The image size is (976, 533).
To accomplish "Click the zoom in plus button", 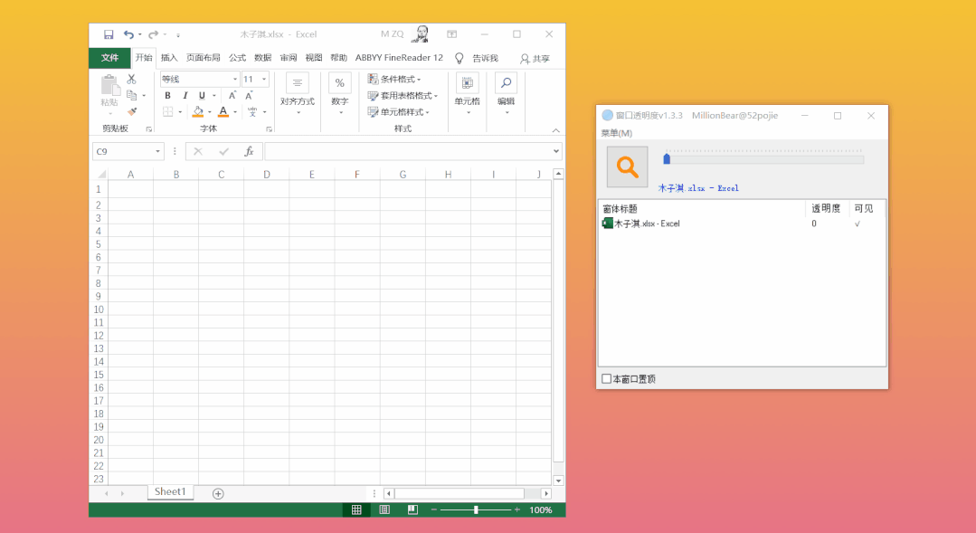I will 516,509.
